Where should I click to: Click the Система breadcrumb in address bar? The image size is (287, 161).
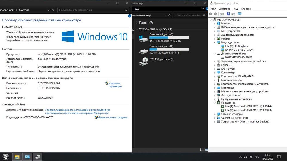point(24,10)
